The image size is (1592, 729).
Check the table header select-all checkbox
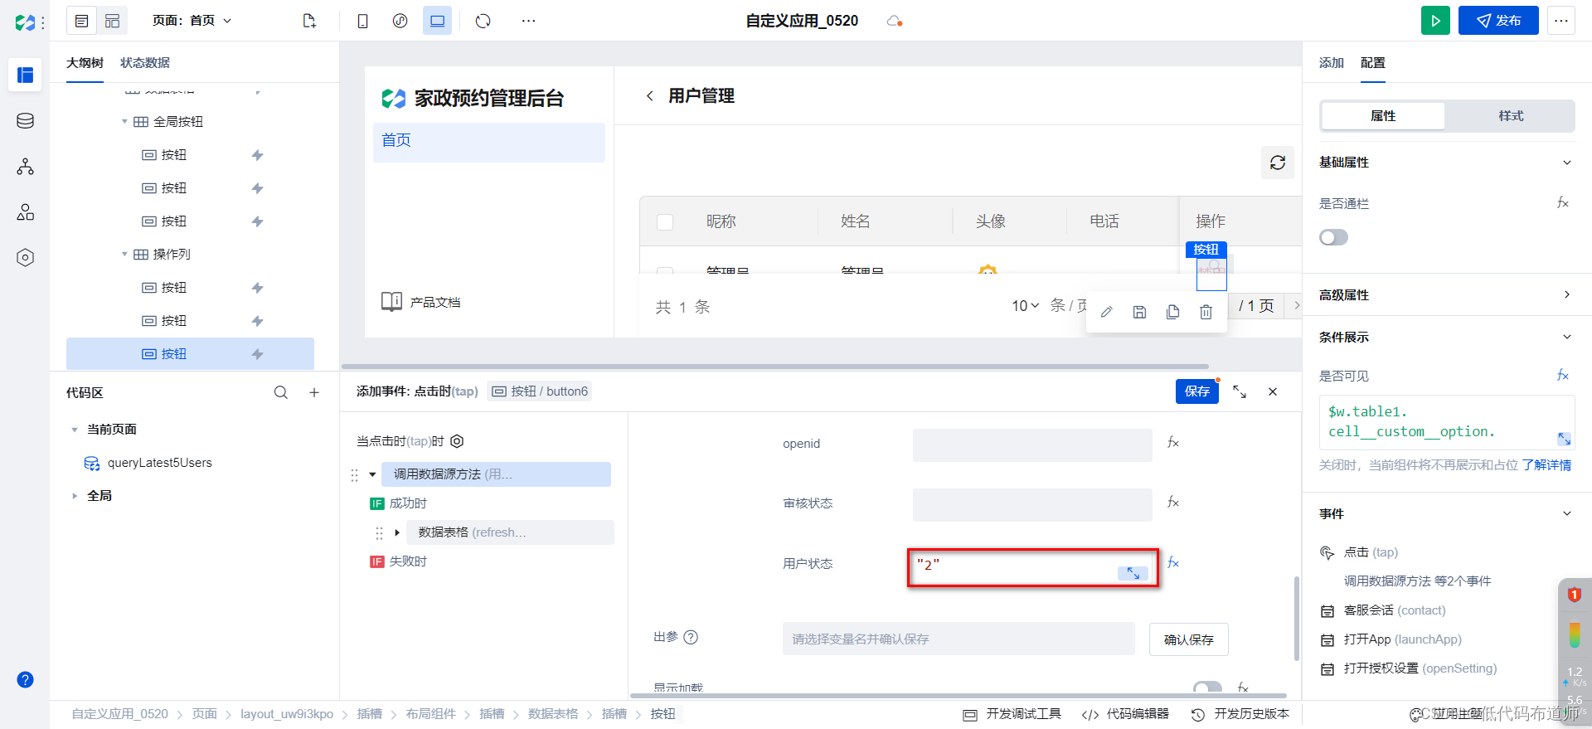pyautogui.click(x=665, y=222)
